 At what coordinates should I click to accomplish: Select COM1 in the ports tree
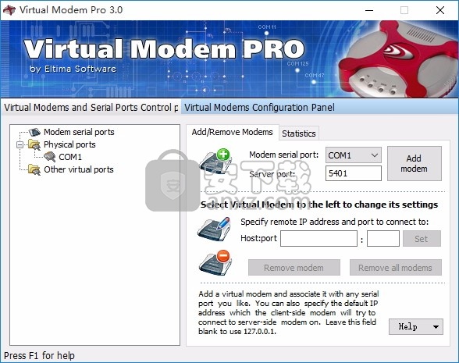point(70,157)
